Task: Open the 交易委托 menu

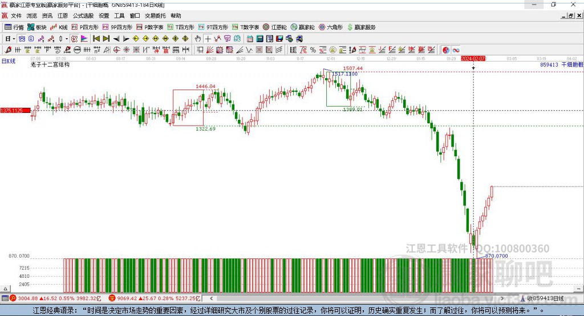Action: (155, 15)
